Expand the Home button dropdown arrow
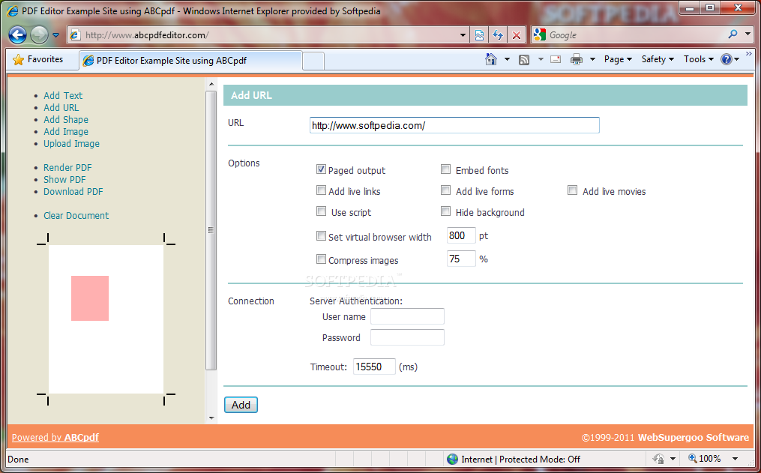761x473 pixels. pyautogui.click(x=507, y=59)
